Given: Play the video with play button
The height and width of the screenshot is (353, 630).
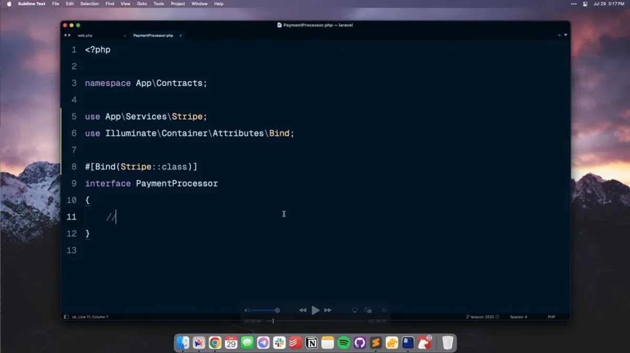Looking at the screenshot, I should (x=315, y=310).
